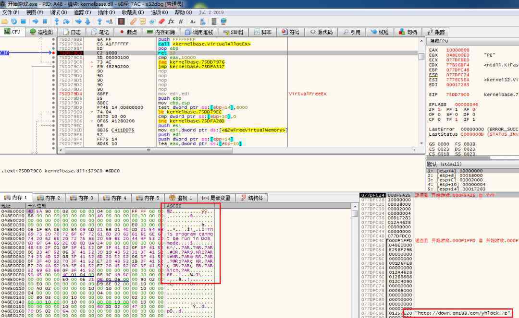Toggle breakpoint bullet on jne kernelbase.75DFA28D row

click(x=53, y=121)
